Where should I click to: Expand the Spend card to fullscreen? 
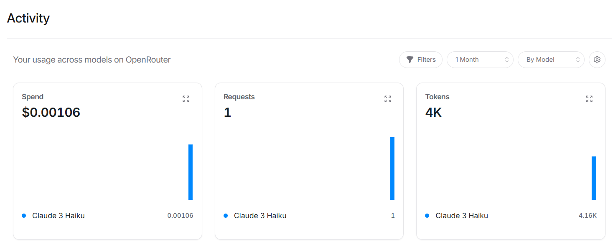(x=186, y=99)
